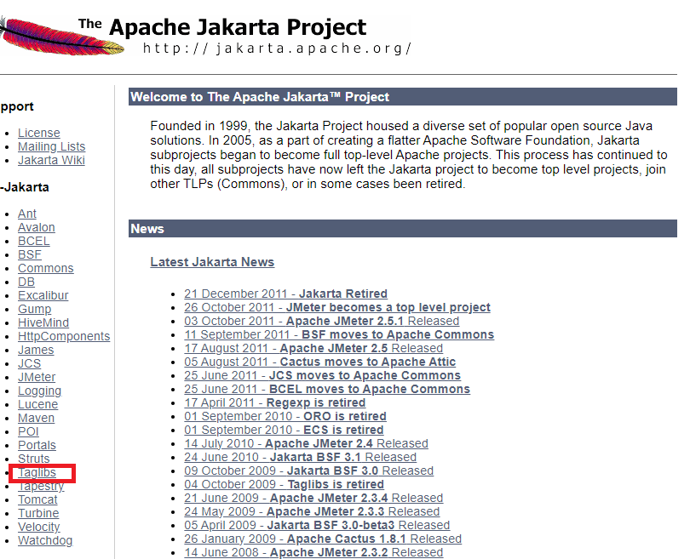Image resolution: width=690 pixels, height=559 pixels.
Task: Open Apache JMeter 2.5.1 Released news
Action: 322,321
